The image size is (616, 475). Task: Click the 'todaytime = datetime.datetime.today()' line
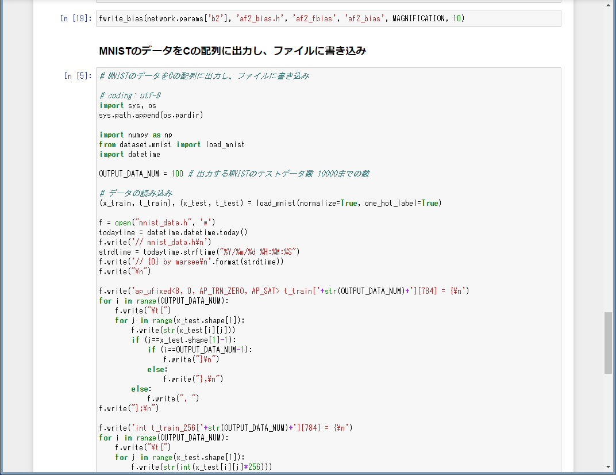click(174, 232)
